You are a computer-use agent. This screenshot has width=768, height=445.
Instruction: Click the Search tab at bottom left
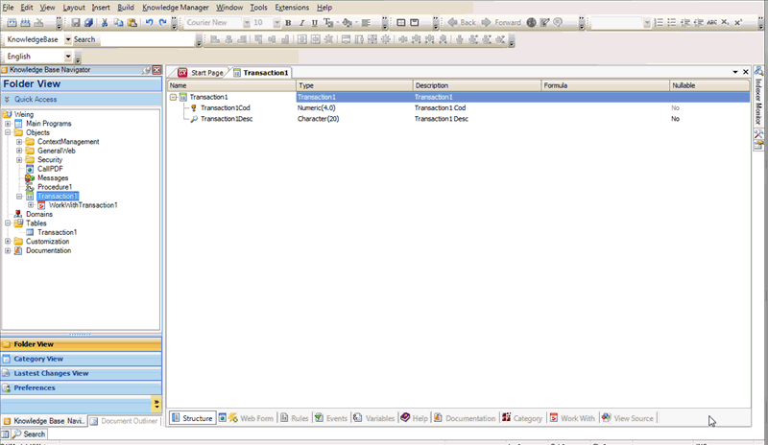pyautogui.click(x=29, y=434)
